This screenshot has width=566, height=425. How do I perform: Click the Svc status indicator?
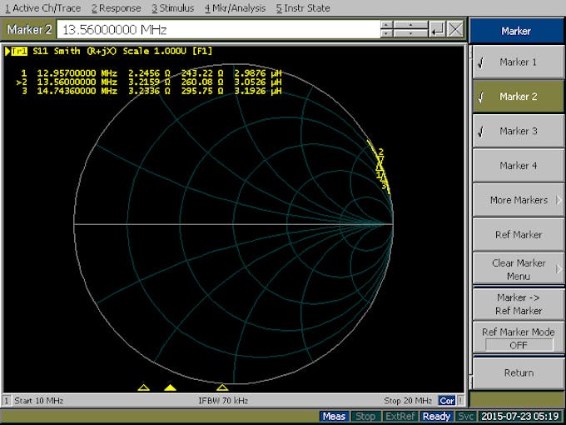tap(465, 417)
